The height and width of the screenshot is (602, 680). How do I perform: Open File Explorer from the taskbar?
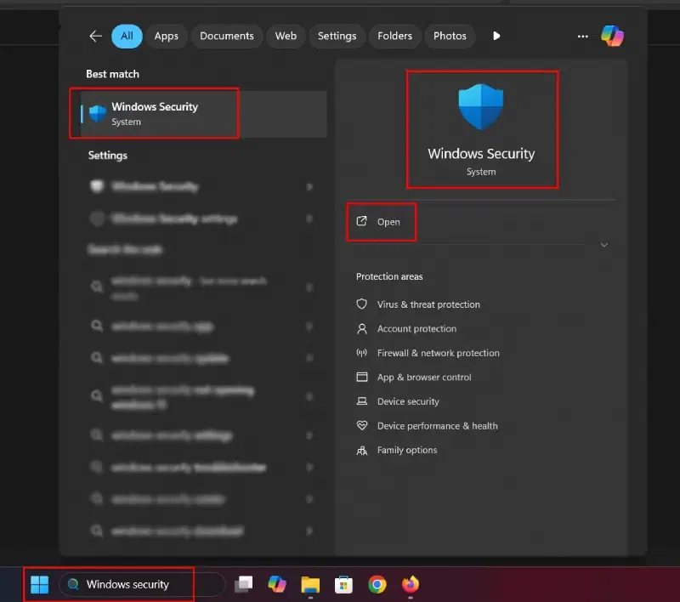tap(310, 584)
